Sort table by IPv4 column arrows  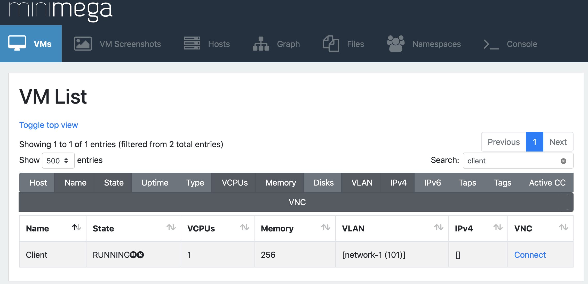point(498,227)
